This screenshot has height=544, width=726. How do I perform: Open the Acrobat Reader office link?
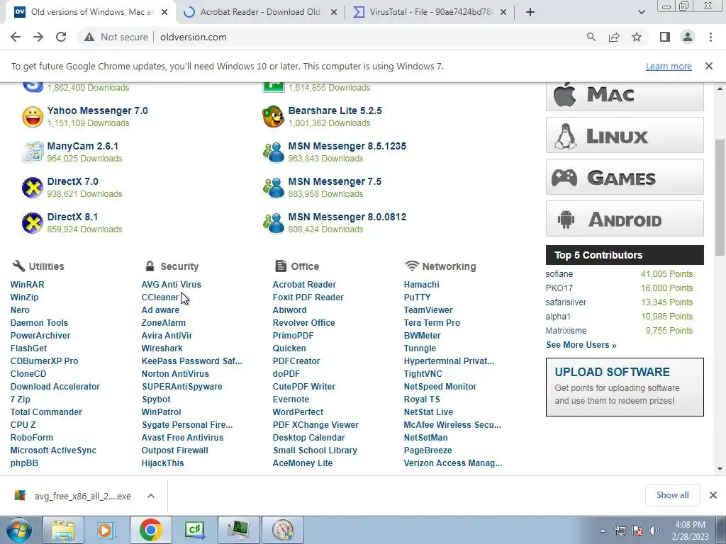pos(304,285)
